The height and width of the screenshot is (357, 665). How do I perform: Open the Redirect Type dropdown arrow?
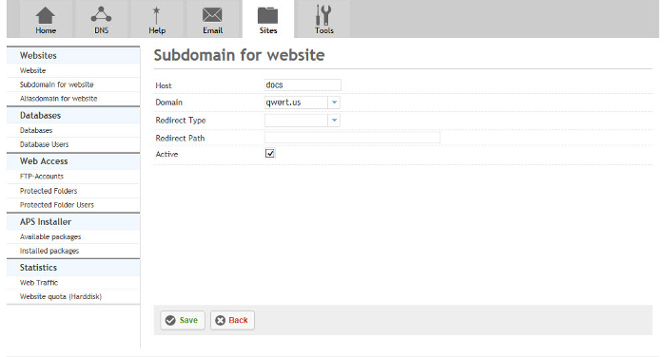(x=334, y=121)
